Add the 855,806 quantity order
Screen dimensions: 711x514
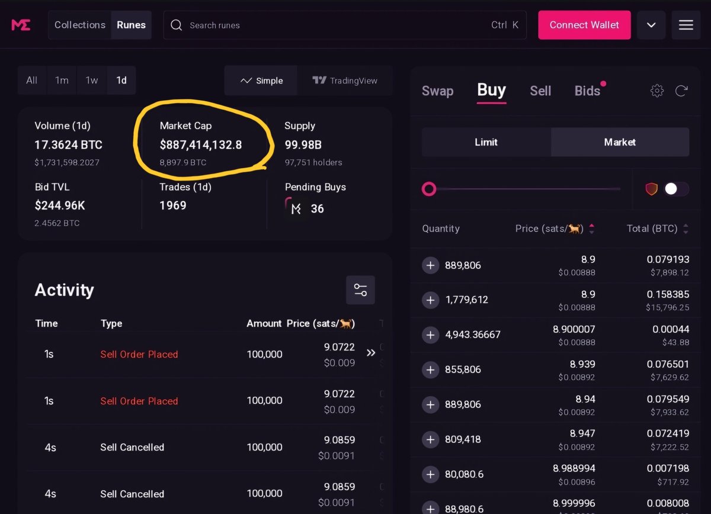[x=430, y=370]
